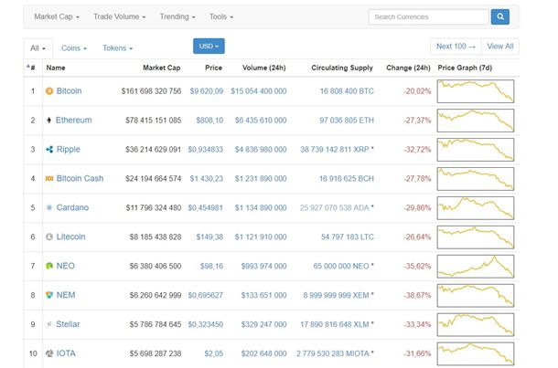Open the Bitcoin Cash currency link
The height and width of the screenshot is (368, 558).
[x=80, y=178]
